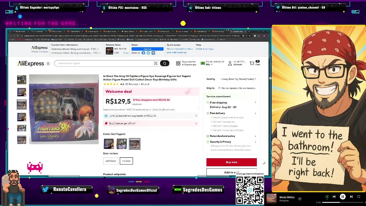Share item to Facebook

143,53
